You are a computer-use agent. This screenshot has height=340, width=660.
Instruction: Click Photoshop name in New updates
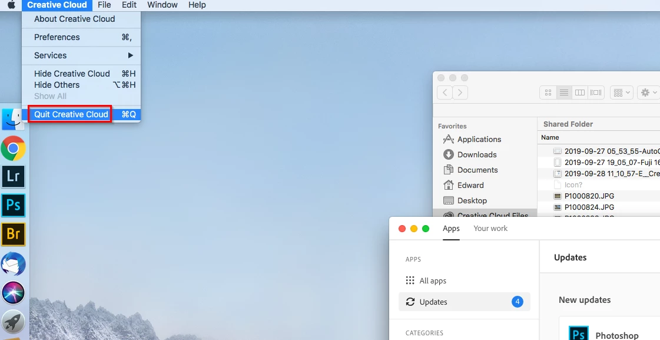click(x=616, y=335)
